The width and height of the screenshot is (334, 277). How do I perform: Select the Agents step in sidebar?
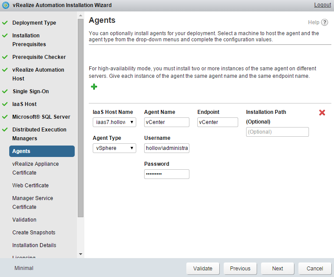pyautogui.click(x=42, y=151)
